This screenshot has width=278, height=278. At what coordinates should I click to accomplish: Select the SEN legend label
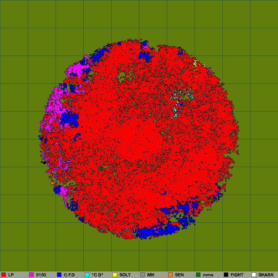[179, 275]
